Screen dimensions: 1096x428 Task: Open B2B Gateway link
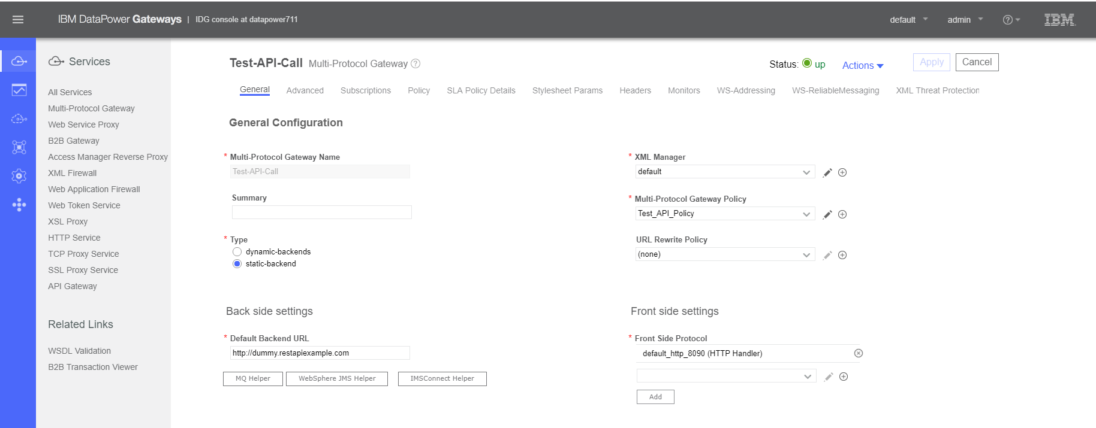(74, 141)
